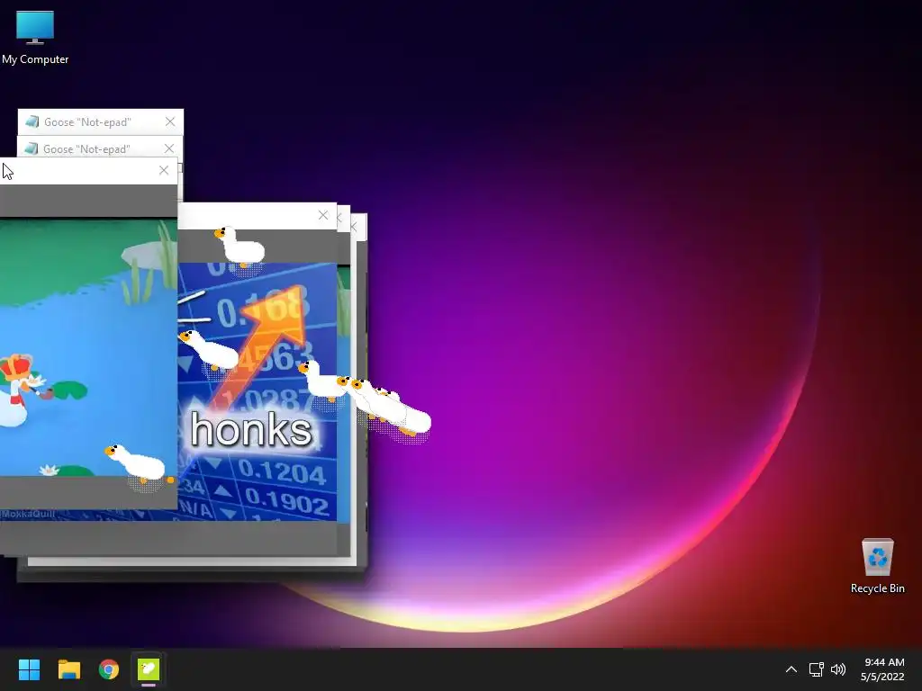This screenshot has height=691, width=922.
Task: Click the crowned goose pond picture
Action: point(88,347)
